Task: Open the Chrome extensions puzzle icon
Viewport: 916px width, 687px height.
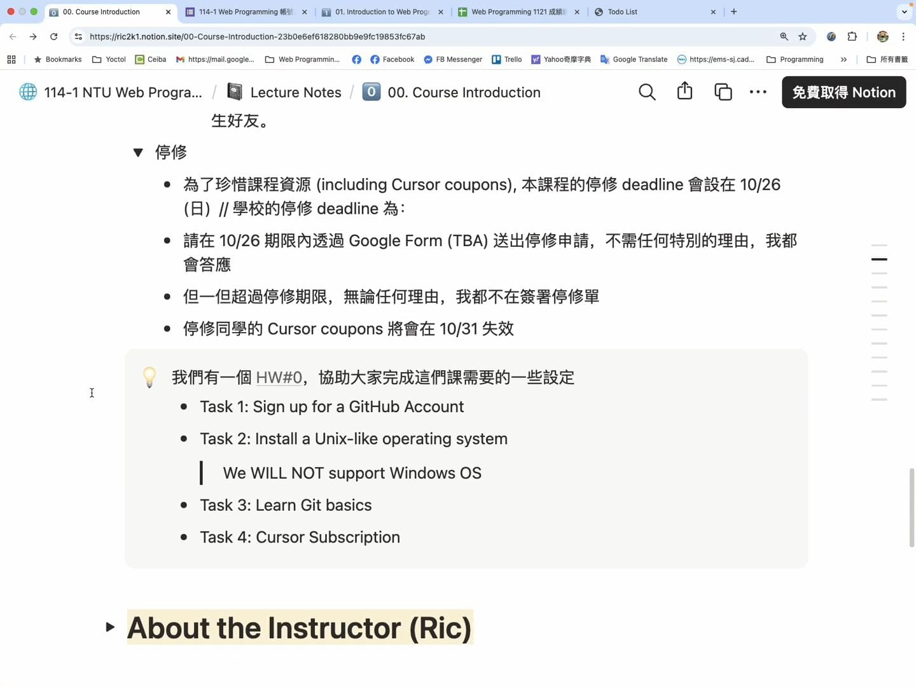Action: 852,37
